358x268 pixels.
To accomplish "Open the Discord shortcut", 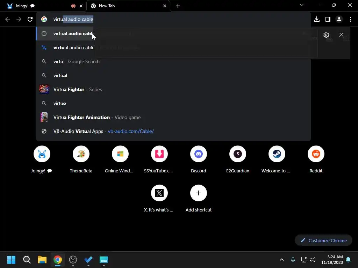I will click(199, 159).
